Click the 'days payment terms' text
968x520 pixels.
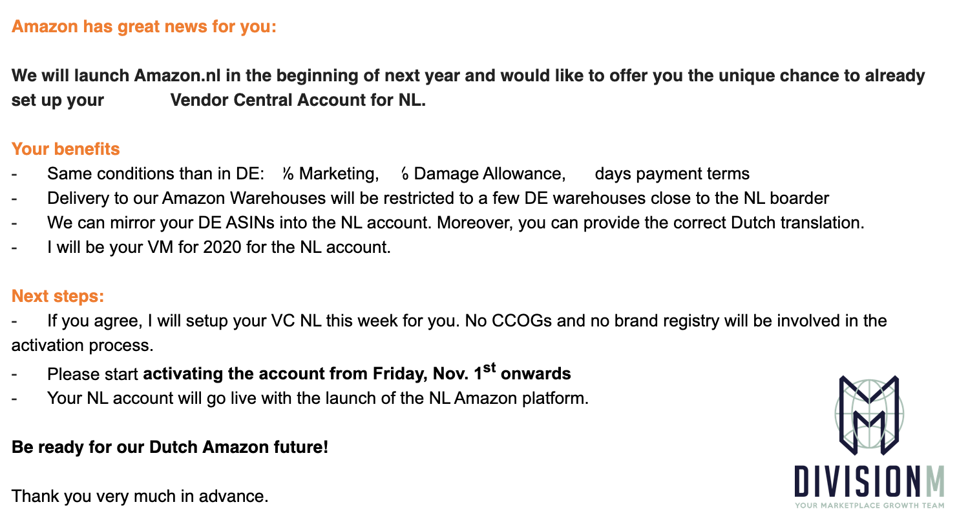672,174
